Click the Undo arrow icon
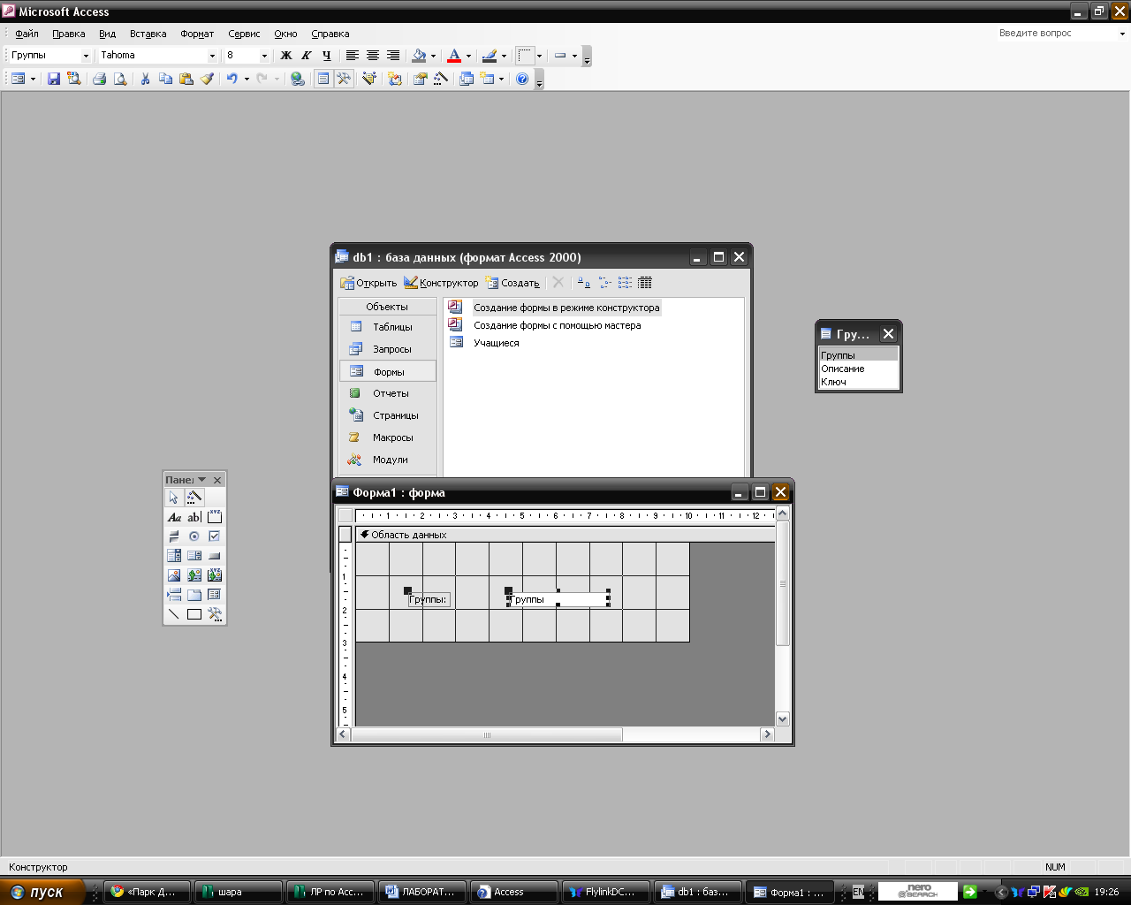Screen dimensions: 1131x905 232,79
